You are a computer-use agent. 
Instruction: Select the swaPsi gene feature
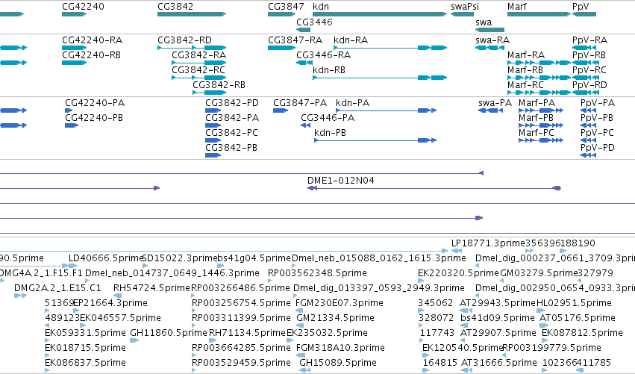[x=462, y=14]
